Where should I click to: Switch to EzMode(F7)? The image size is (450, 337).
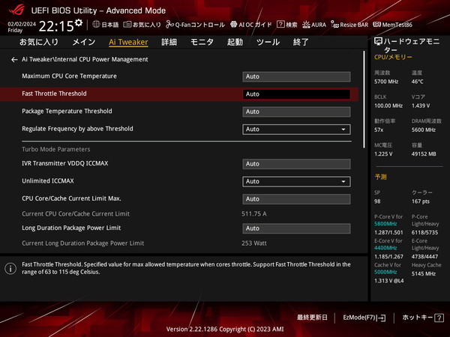364,318
